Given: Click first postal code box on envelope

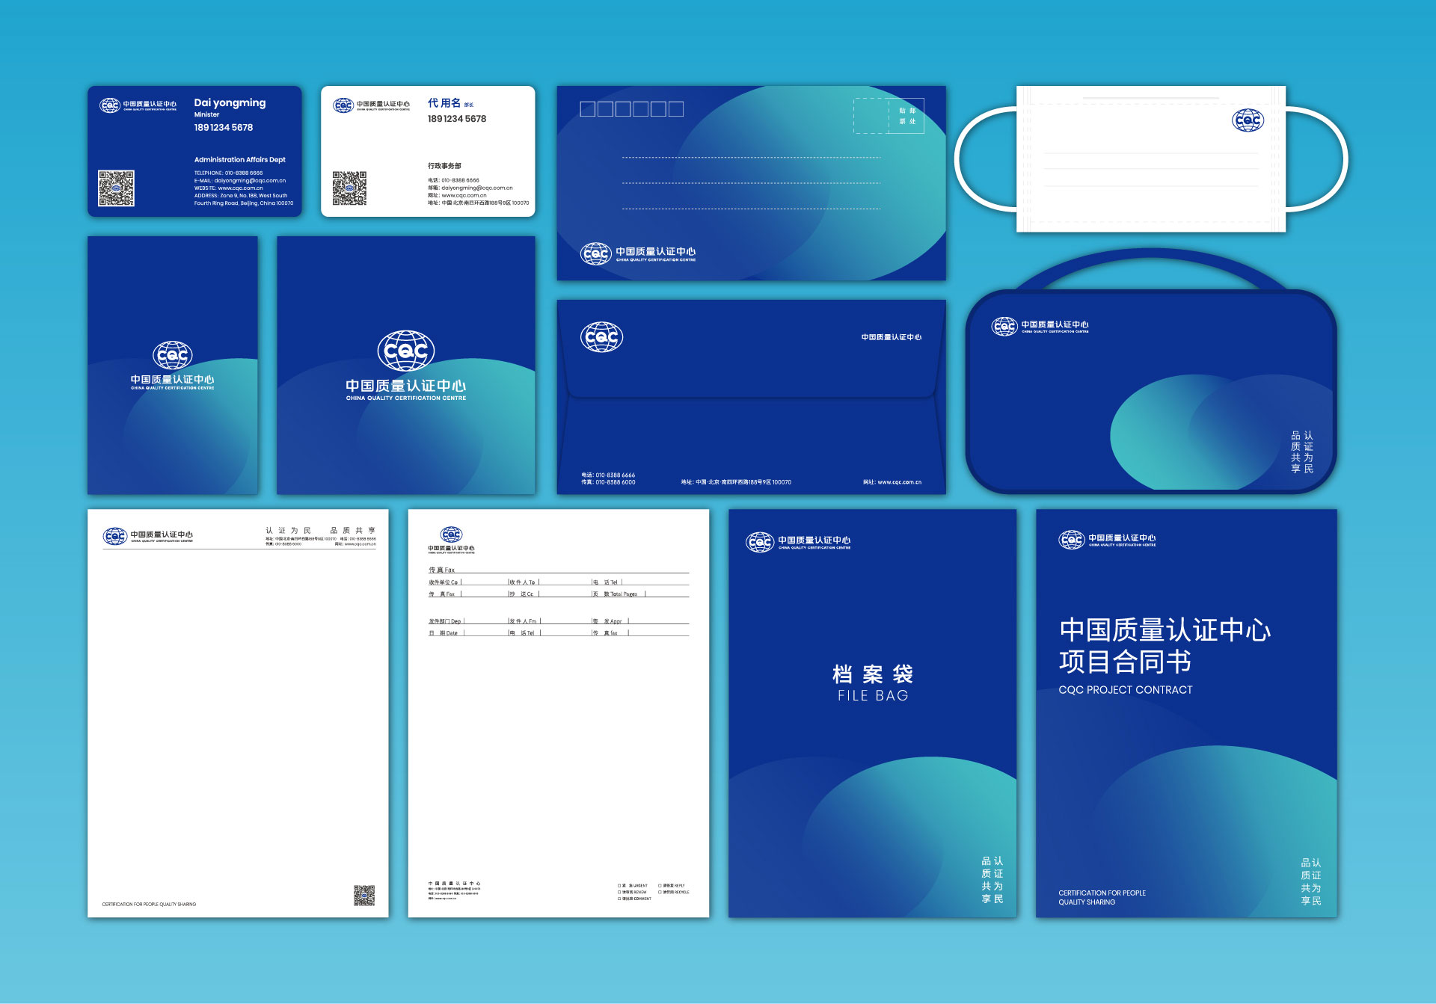Looking at the screenshot, I should click(x=588, y=109).
